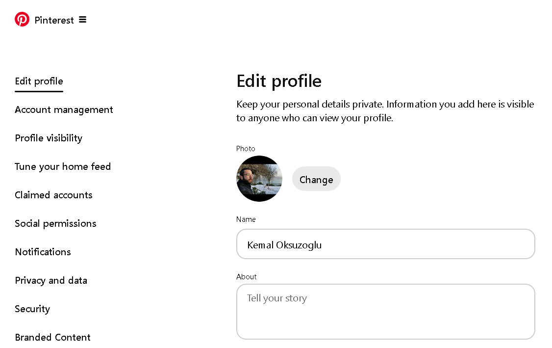Open the hamburger menu next to Pinterest

pyautogui.click(x=82, y=20)
